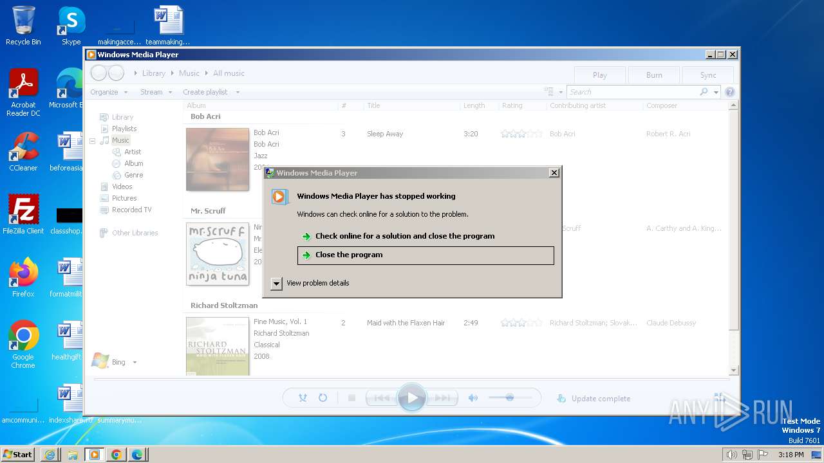Click the shuffle icon in player controls

[x=303, y=398]
